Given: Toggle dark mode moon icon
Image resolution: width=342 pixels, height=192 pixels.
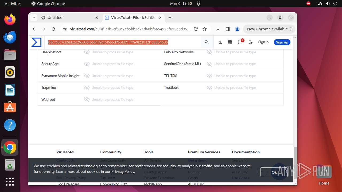Looking at the screenshot, I should (250, 42).
